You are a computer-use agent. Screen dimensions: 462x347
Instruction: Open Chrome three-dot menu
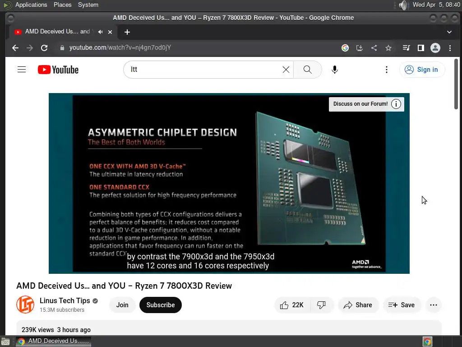pos(450,48)
